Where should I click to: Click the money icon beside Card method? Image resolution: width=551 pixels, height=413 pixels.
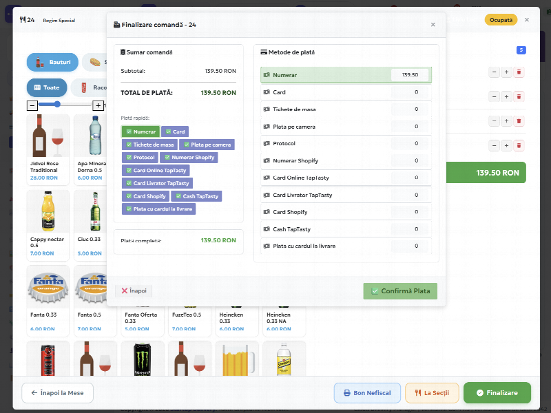coord(267,92)
